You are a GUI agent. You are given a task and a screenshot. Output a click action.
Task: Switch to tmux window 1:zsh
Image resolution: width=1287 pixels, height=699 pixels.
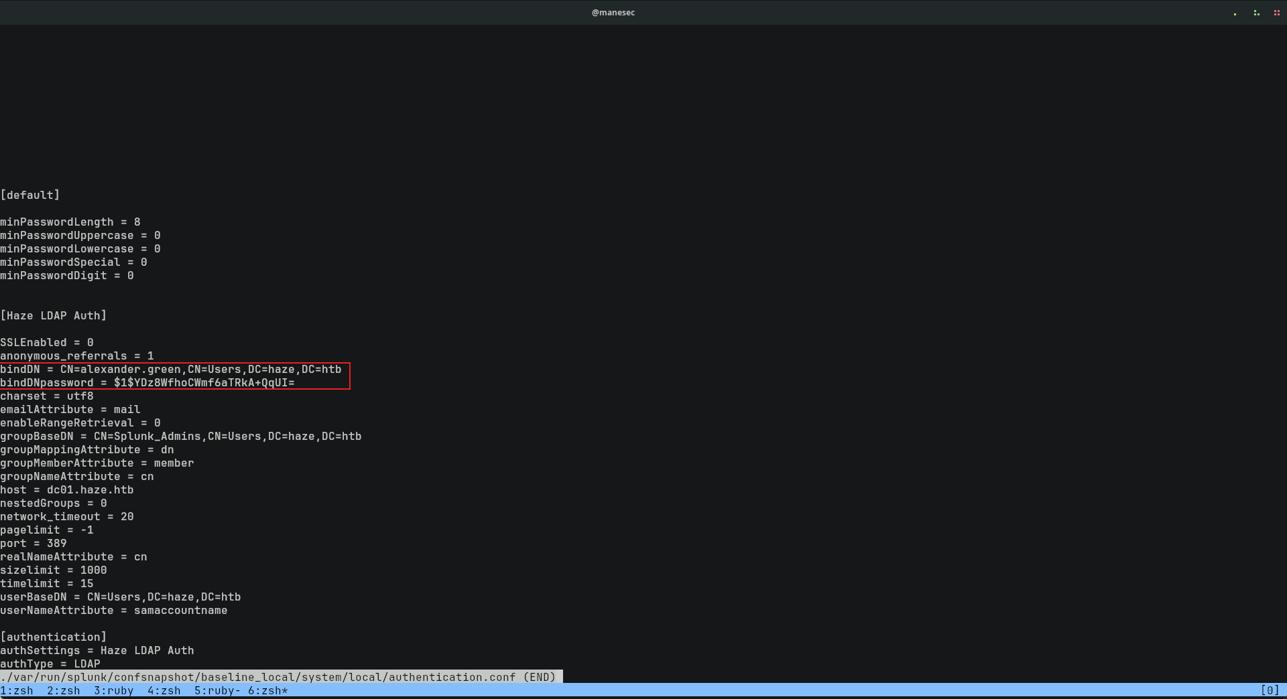(17, 691)
